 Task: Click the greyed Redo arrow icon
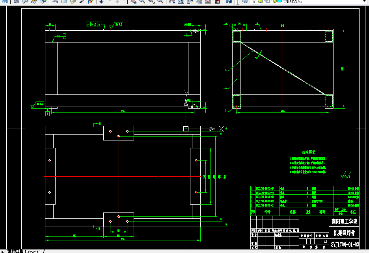[x=117, y=1]
